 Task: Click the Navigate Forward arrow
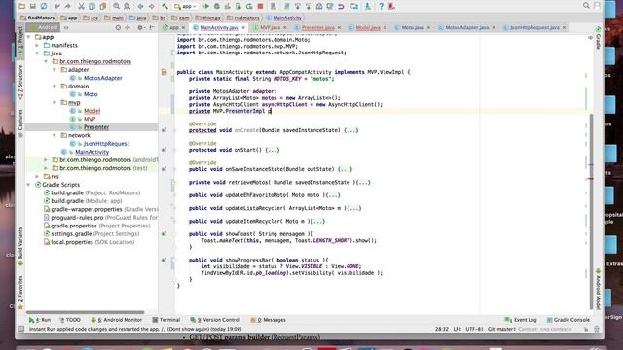coord(152,6)
